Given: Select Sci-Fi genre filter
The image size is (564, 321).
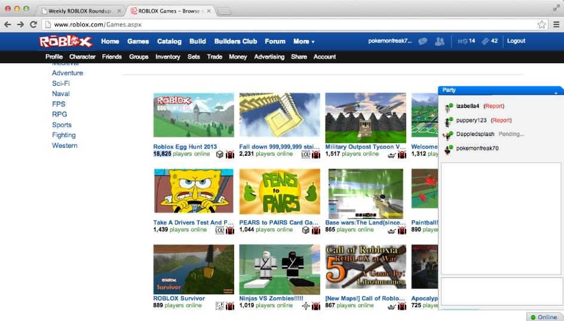Looking at the screenshot, I should [61, 84].
